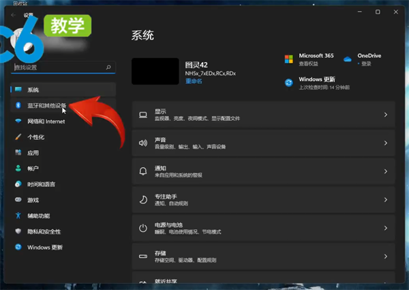The width and height of the screenshot is (409, 290).
Task: Open the 声音 settings row
Action: tap(263, 143)
